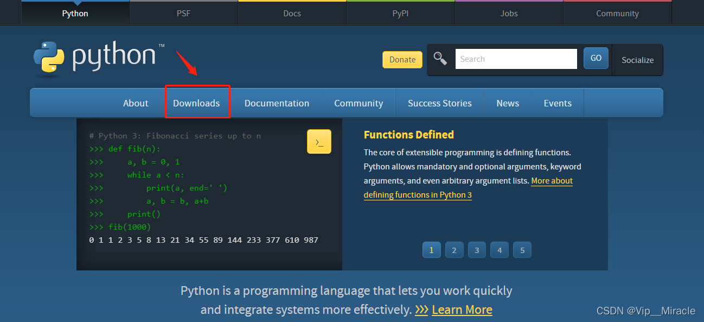Click the Functions Defined heading

409,135
